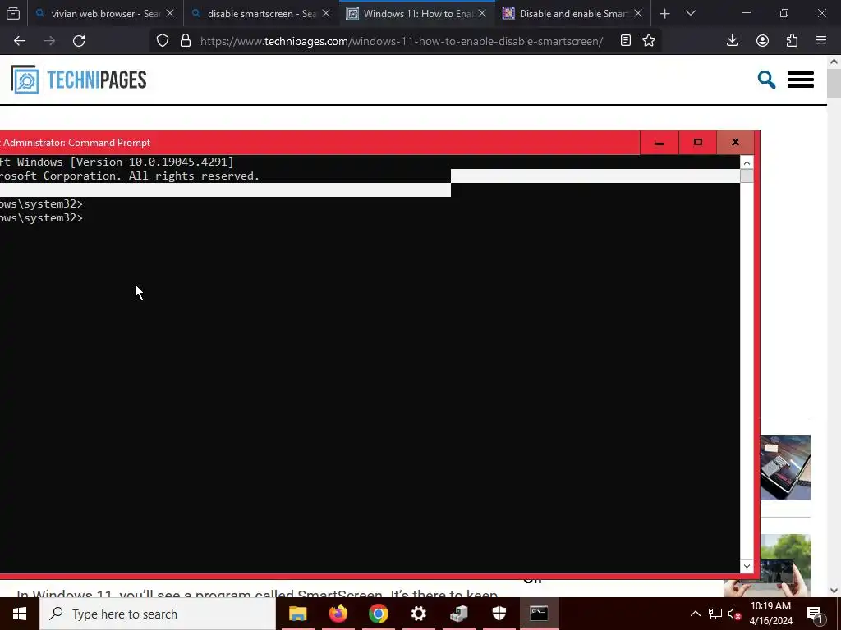Click the browser page scrollbar thumb

click(x=834, y=84)
